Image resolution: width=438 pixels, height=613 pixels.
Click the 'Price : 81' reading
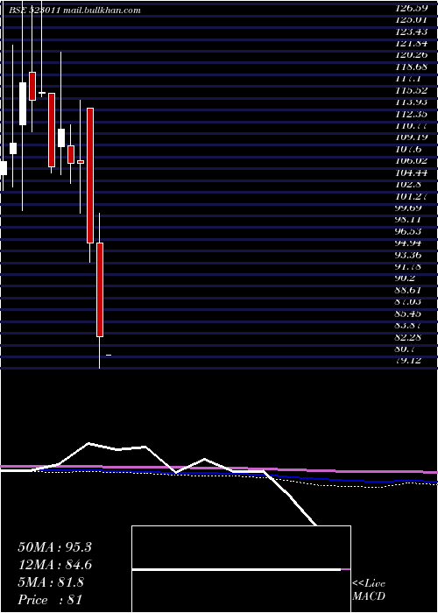click(x=51, y=600)
